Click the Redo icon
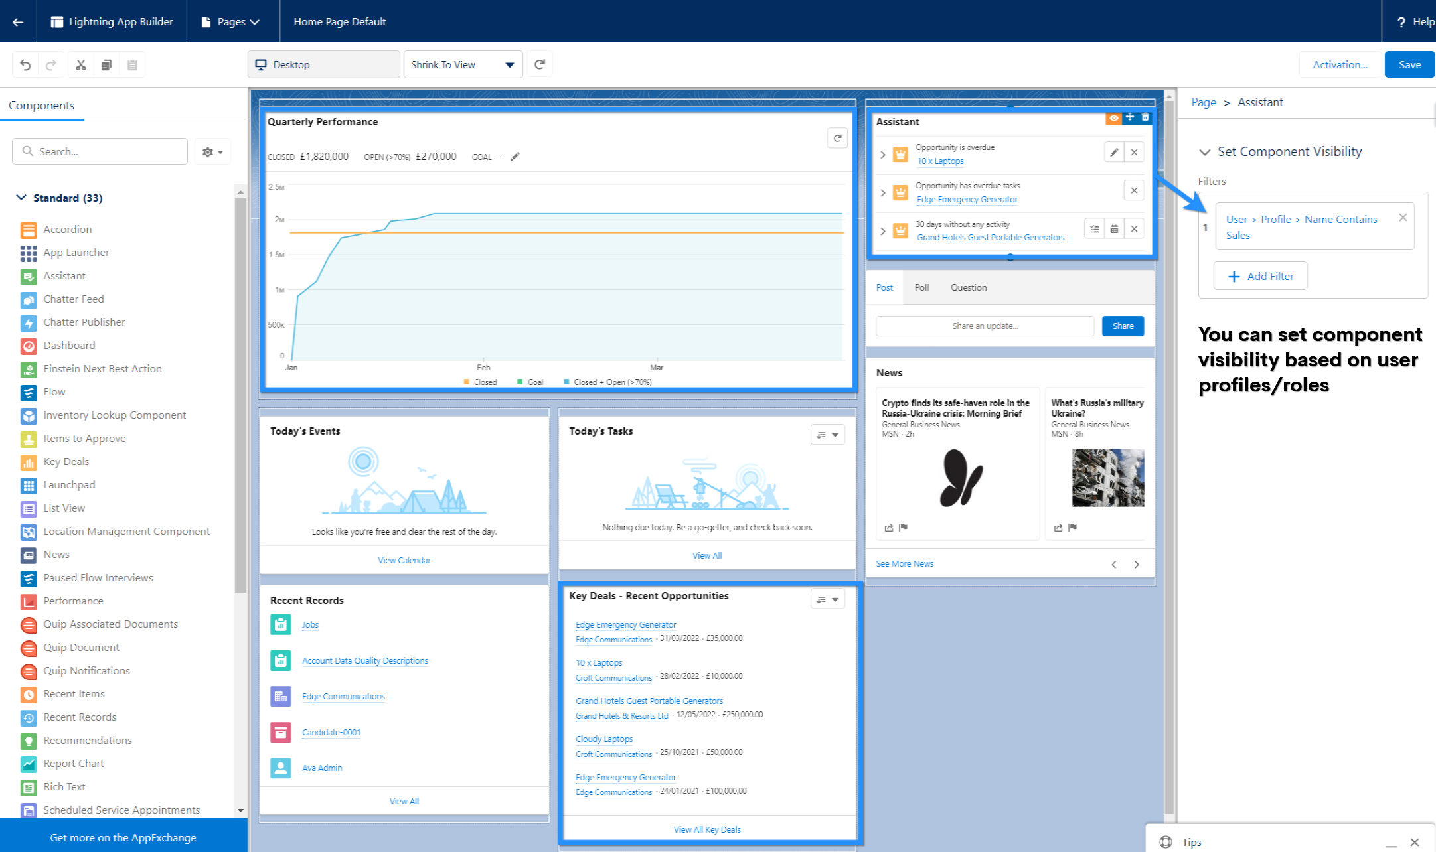 point(51,64)
